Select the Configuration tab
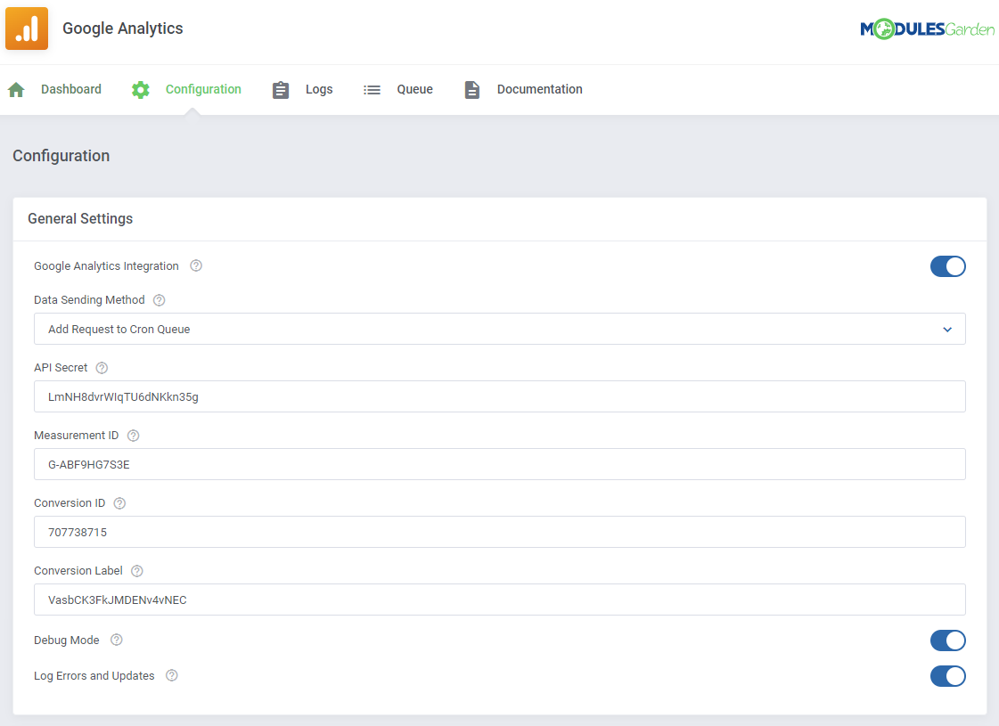The width and height of the screenshot is (999, 726). (x=203, y=89)
